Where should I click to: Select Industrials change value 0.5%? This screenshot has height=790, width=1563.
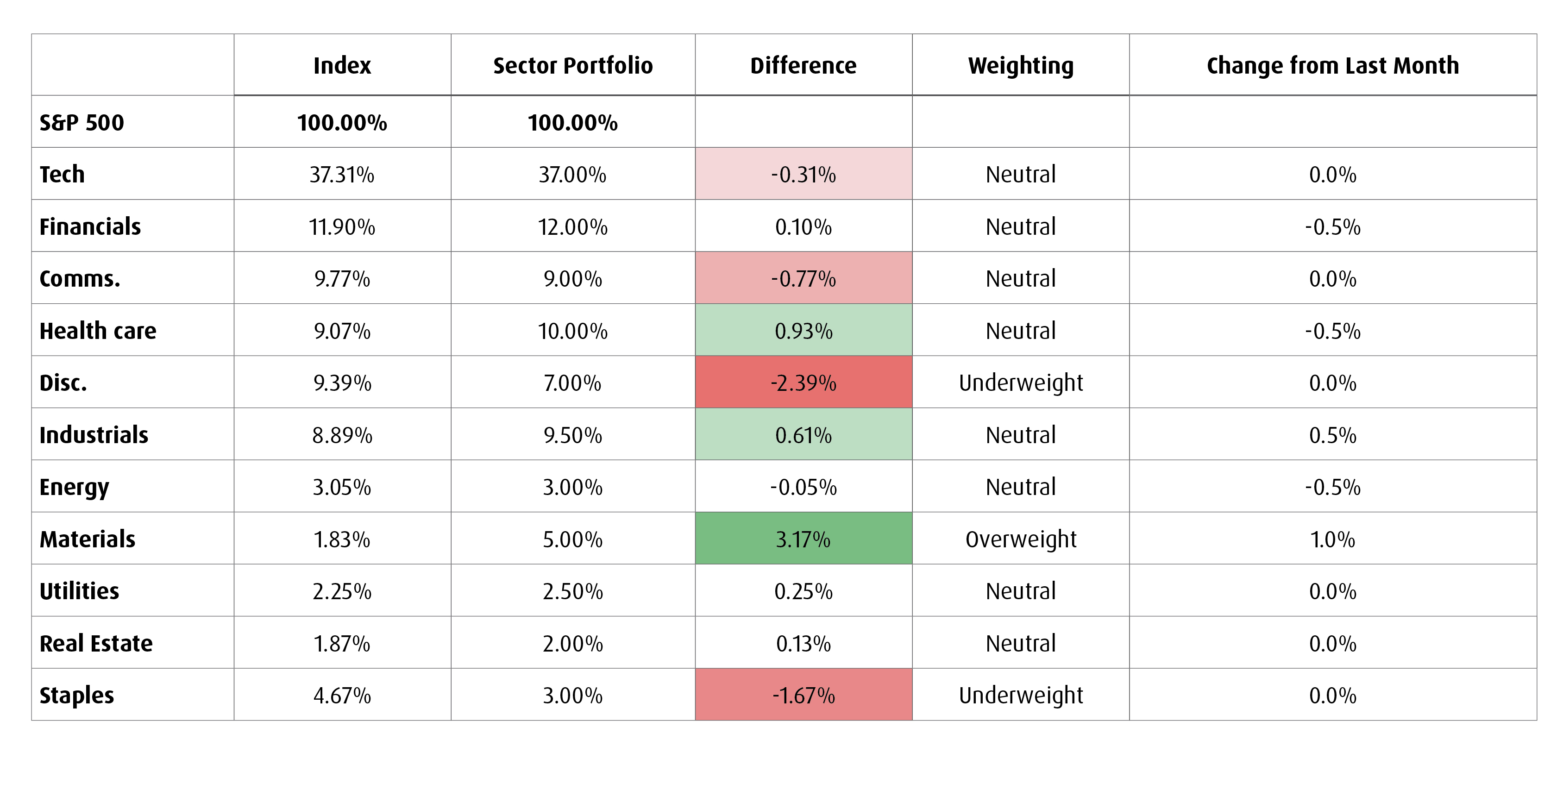[x=1332, y=435]
